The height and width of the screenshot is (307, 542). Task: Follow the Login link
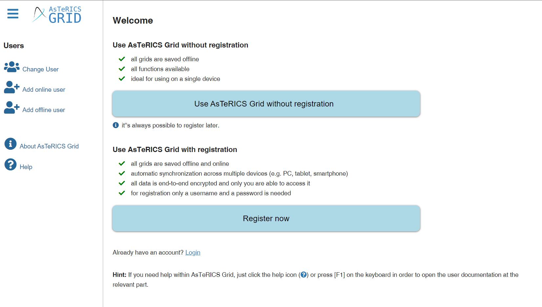[x=193, y=253]
